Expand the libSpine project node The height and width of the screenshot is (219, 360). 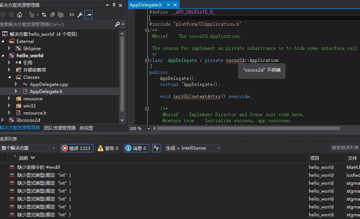[10, 48]
